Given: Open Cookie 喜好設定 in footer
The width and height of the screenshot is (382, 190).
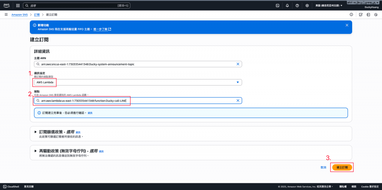Looking at the screenshot, I should (x=370, y=187).
